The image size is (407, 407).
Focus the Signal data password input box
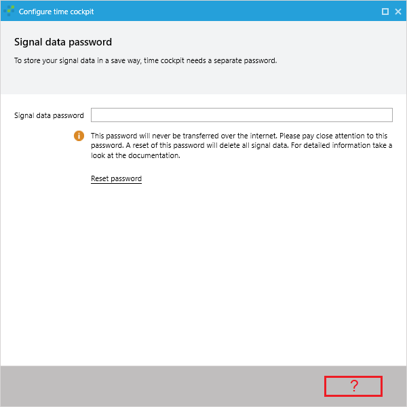coord(241,115)
